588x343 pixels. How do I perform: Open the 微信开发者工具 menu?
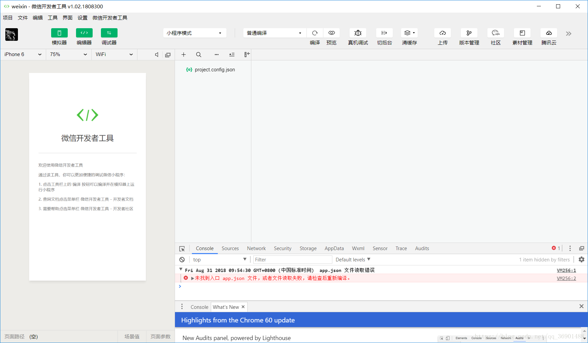coord(110,18)
